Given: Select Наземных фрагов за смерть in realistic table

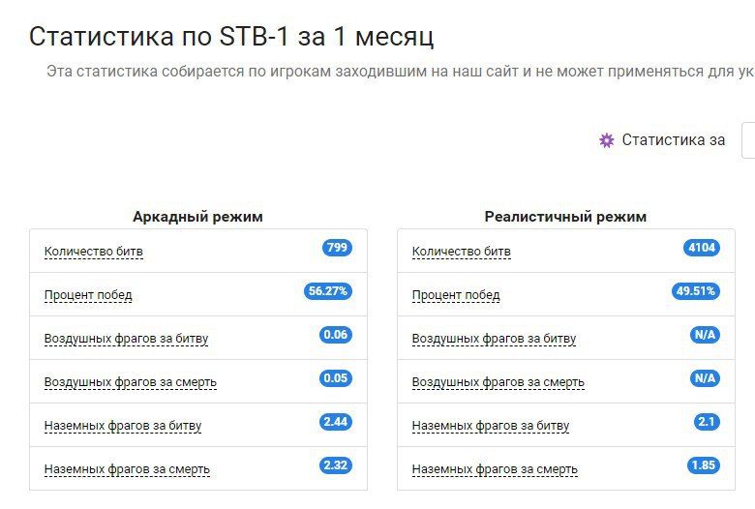Looking at the screenshot, I should point(495,469).
